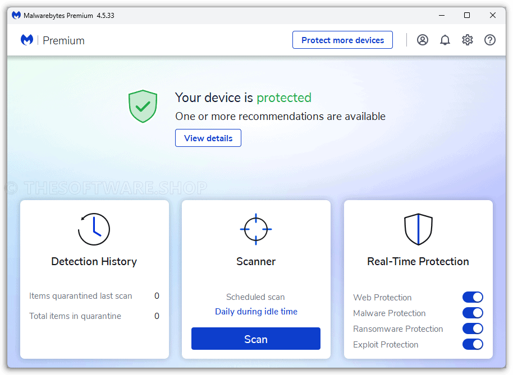Minimize the Malwarebytes window

[442, 15]
